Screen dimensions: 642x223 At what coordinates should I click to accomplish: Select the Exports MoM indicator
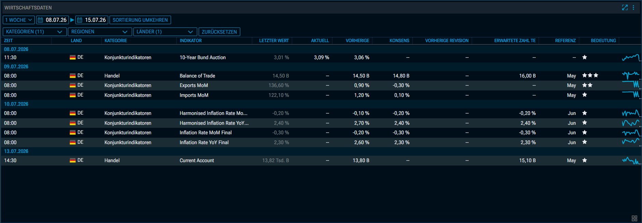pos(194,85)
